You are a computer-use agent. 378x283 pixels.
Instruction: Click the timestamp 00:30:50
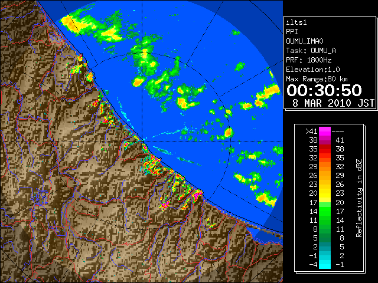click(324, 90)
